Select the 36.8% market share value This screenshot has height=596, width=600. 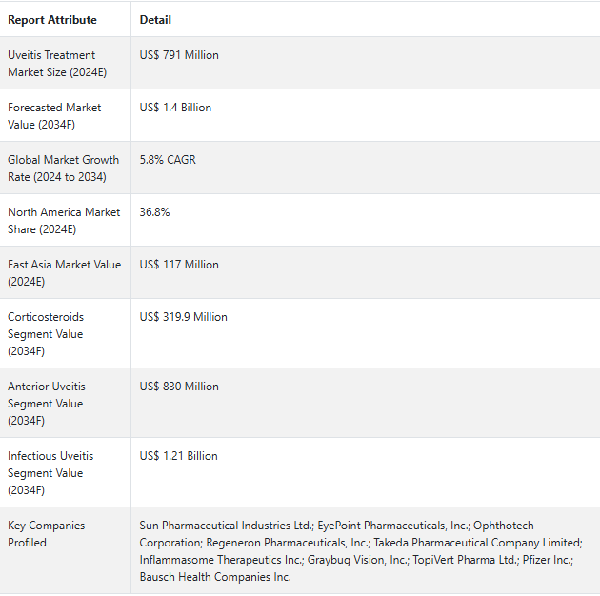pyautogui.click(x=154, y=212)
